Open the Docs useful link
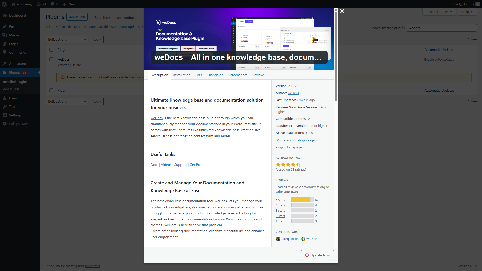Image resolution: width=482 pixels, height=271 pixels. 154,165
